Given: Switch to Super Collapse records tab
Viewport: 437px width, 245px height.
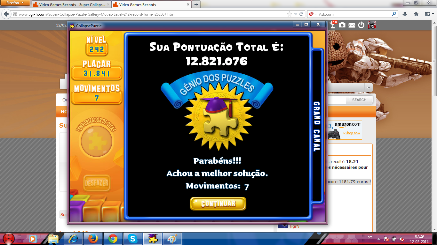Looking at the screenshot, I should coord(71,5).
